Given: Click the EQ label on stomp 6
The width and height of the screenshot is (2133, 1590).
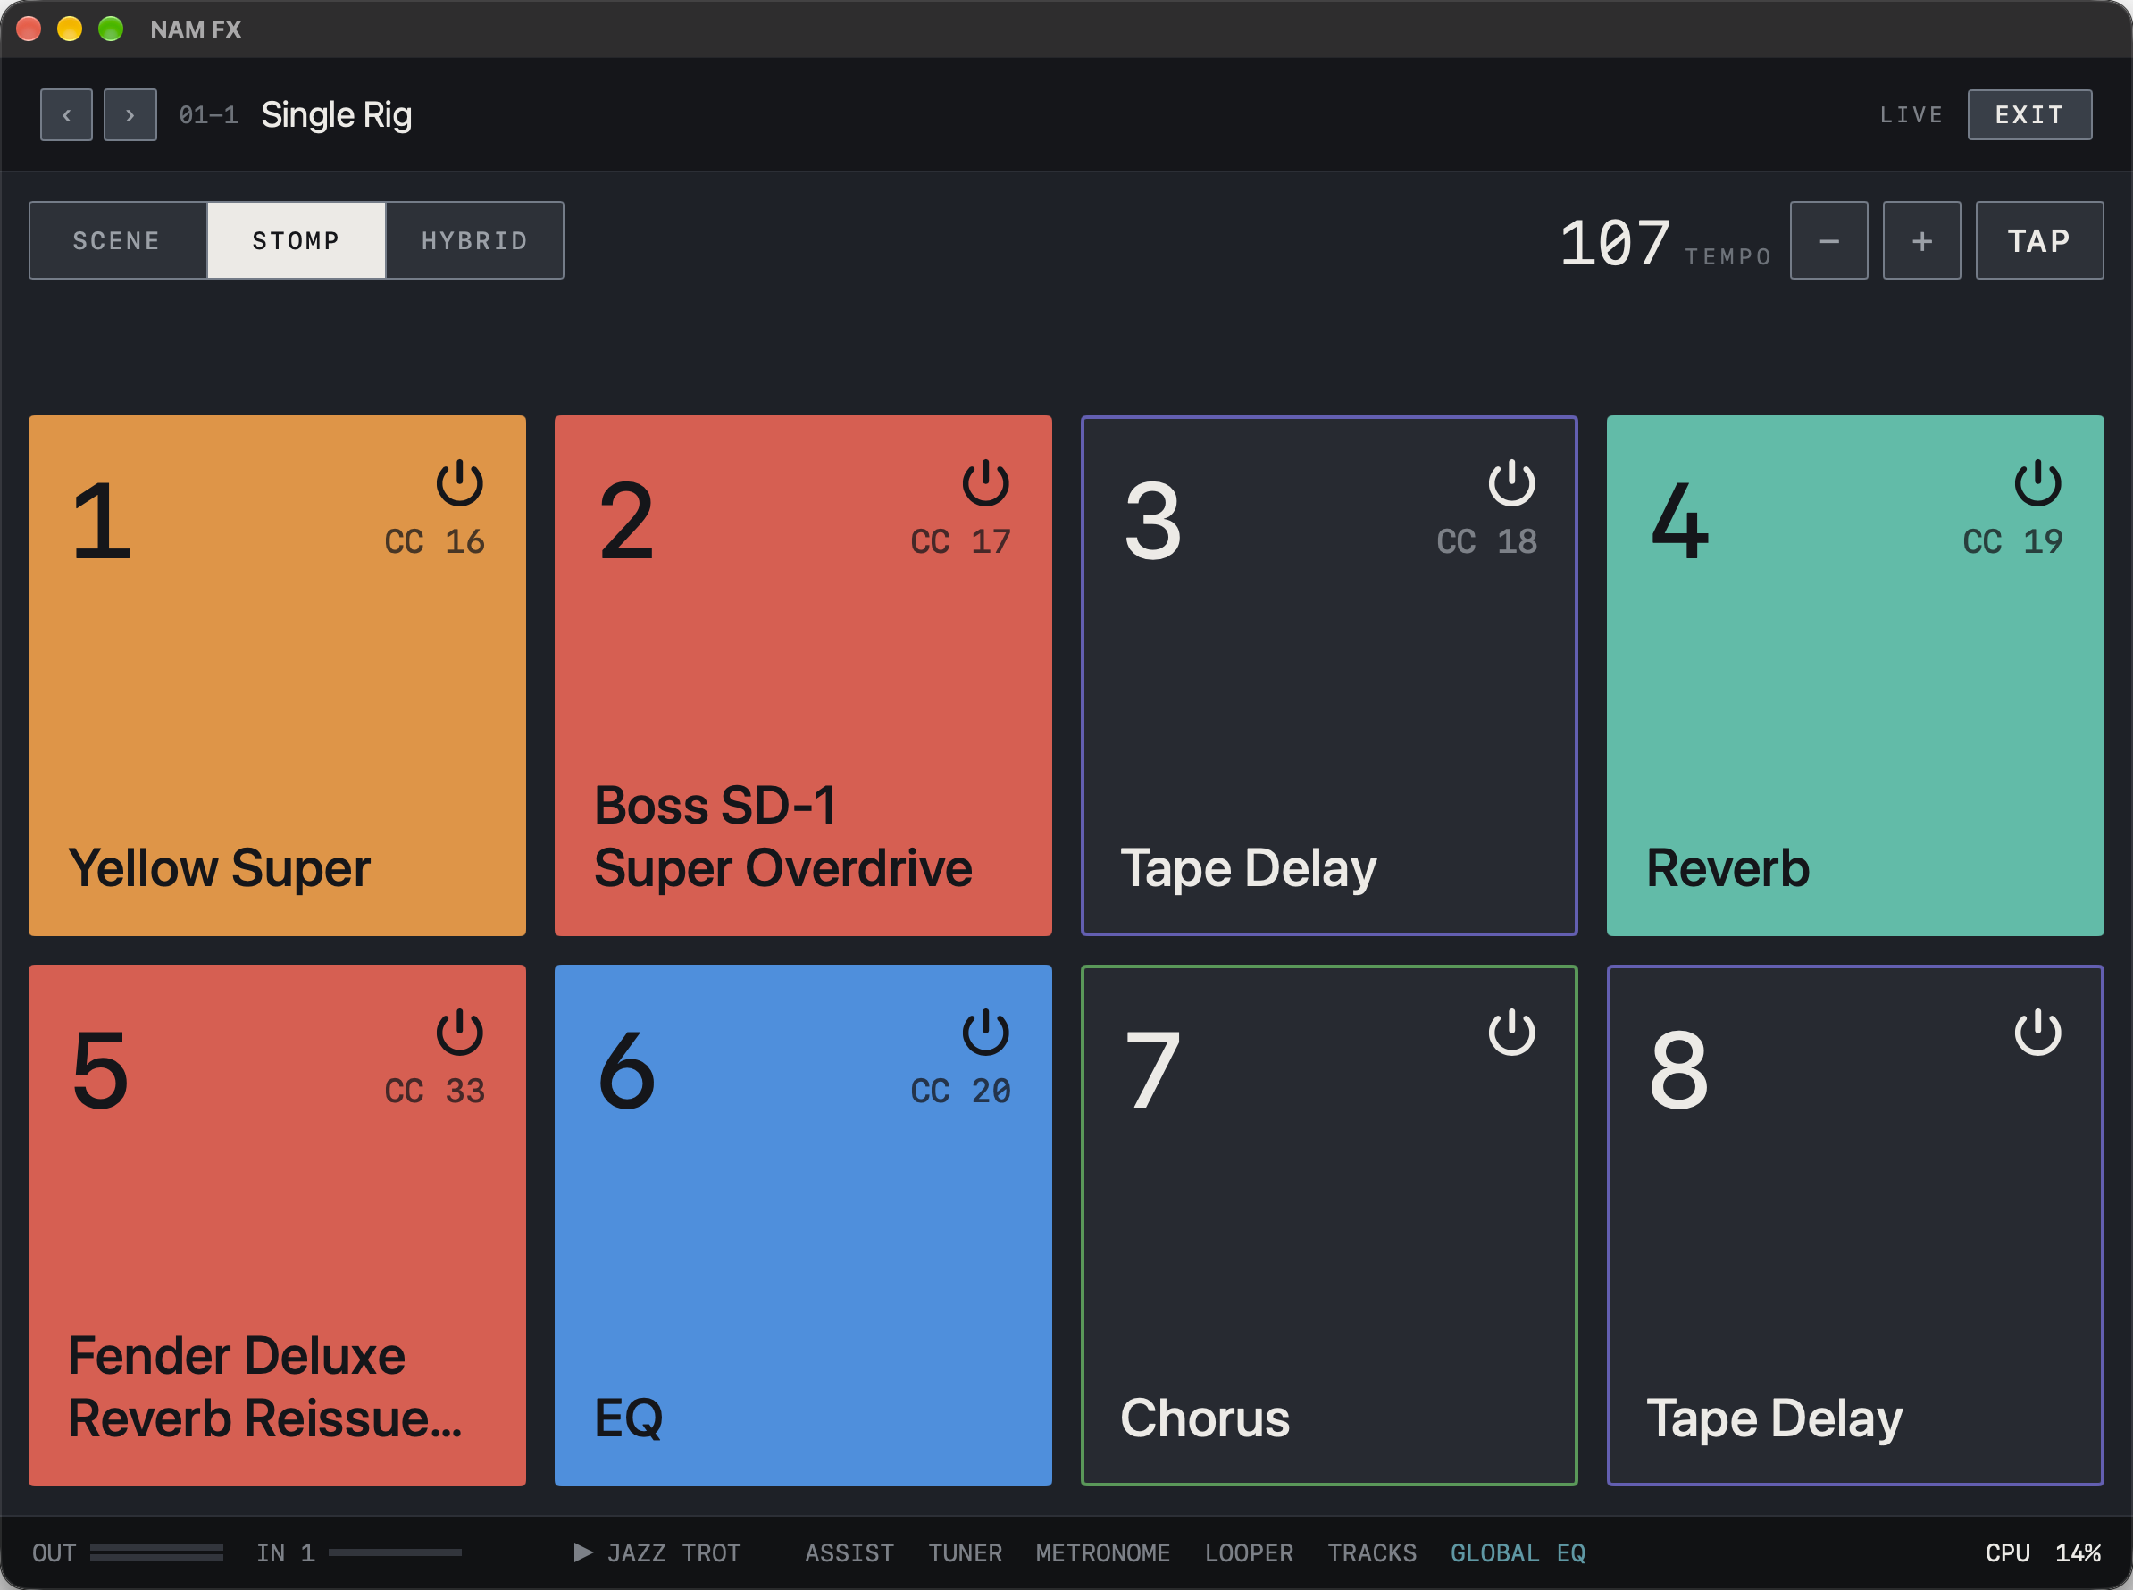Looking at the screenshot, I should tap(629, 1418).
